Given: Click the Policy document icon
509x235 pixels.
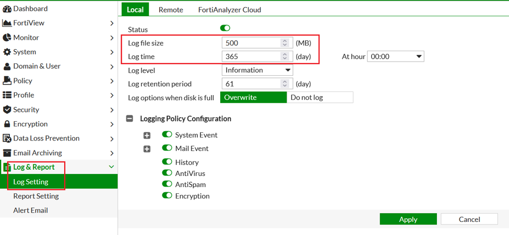Looking at the screenshot, I should tap(7, 80).
